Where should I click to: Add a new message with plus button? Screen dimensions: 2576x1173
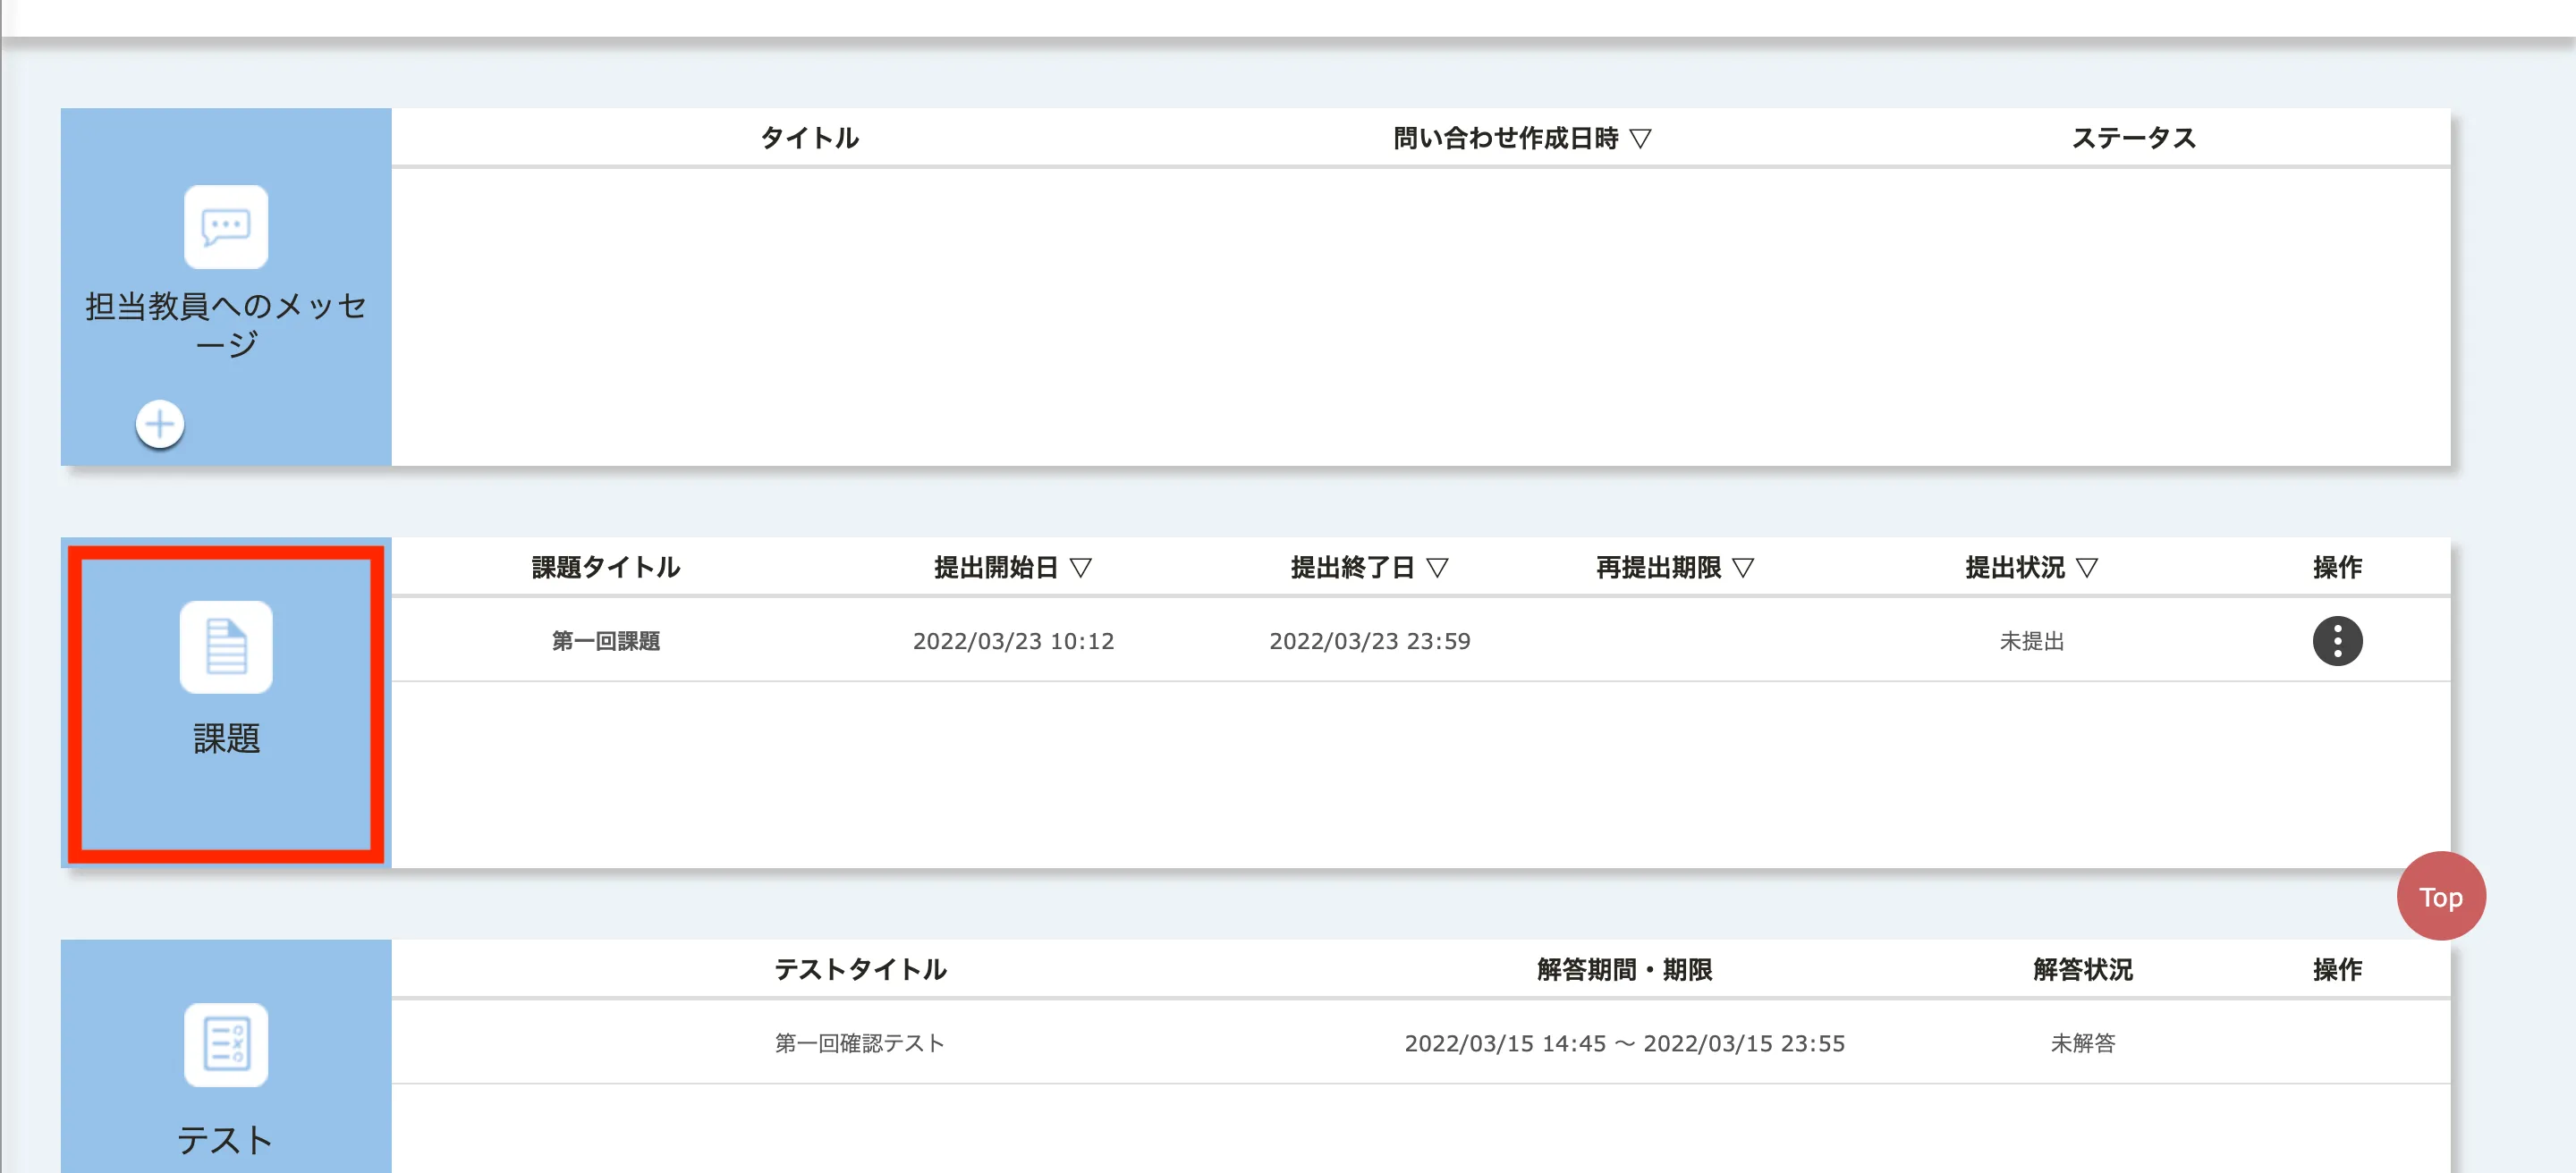tap(160, 425)
